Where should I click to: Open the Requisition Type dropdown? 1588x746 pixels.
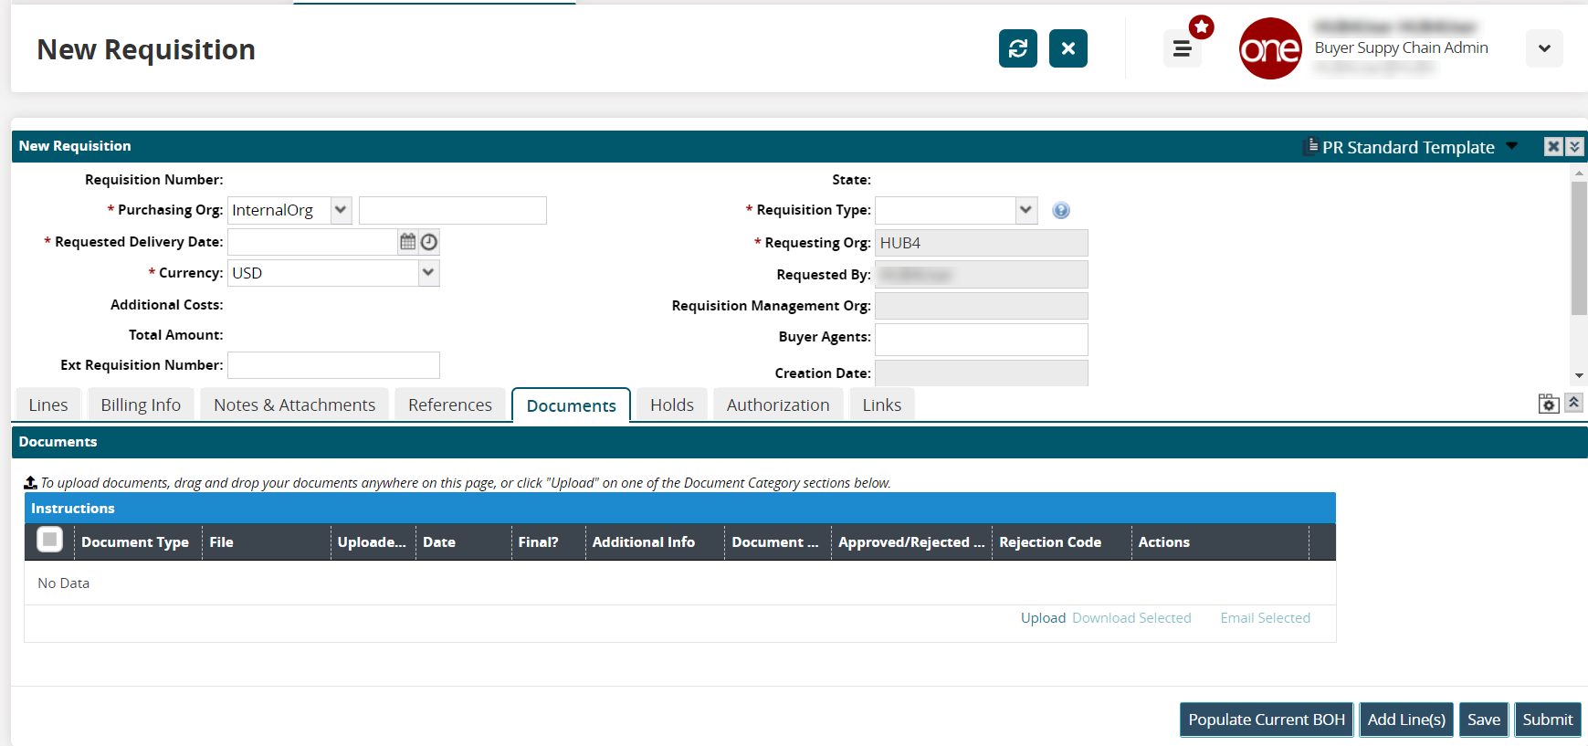[1025, 210]
